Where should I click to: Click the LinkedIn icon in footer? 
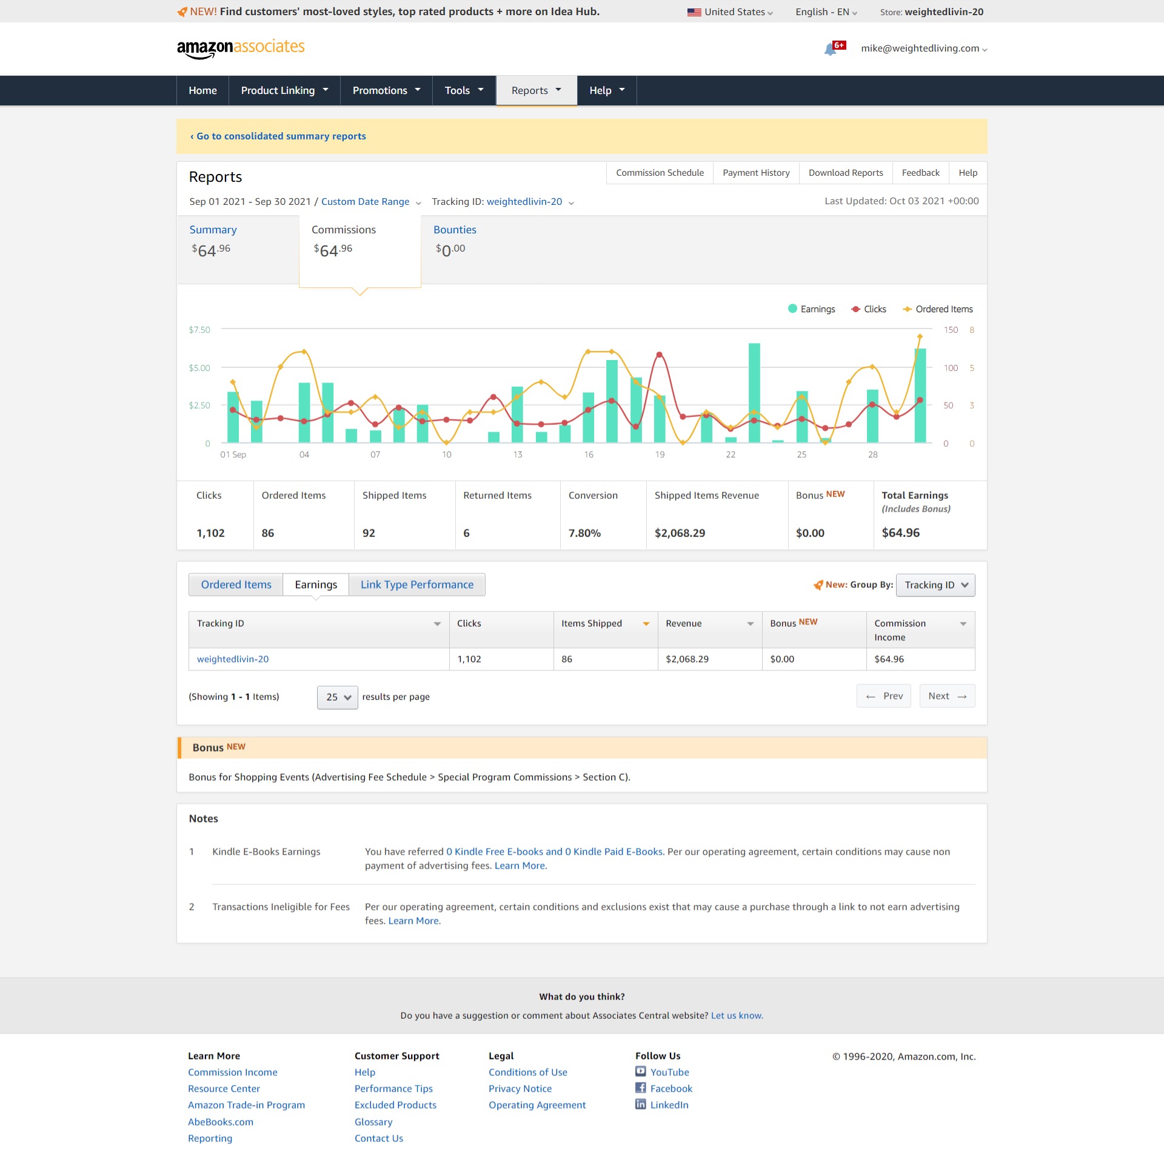[x=641, y=1104]
